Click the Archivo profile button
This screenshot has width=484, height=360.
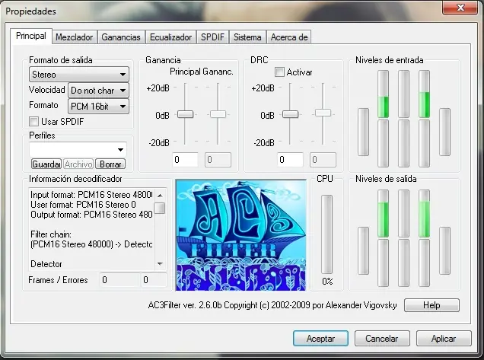pos(78,164)
